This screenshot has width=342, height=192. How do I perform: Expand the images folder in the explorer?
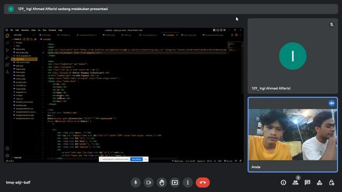(19, 43)
